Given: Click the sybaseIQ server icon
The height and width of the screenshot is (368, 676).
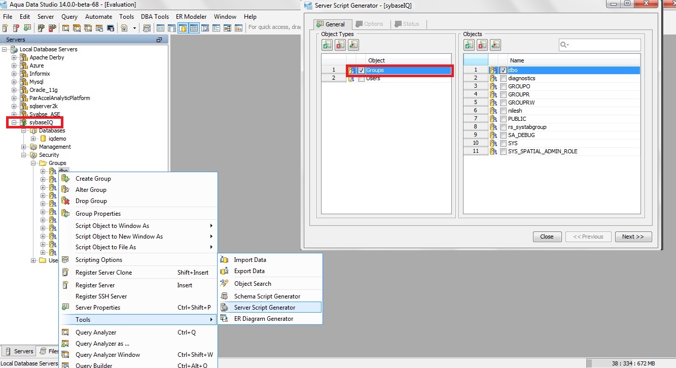Looking at the screenshot, I should [23, 122].
